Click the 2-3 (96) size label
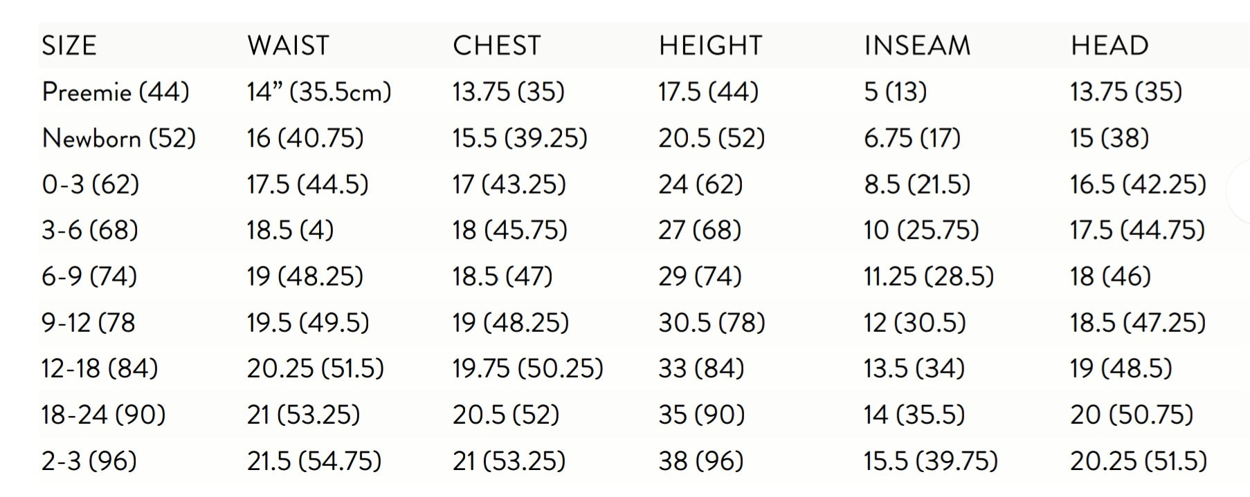This screenshot has width=1250, height=497. (89, 461)
